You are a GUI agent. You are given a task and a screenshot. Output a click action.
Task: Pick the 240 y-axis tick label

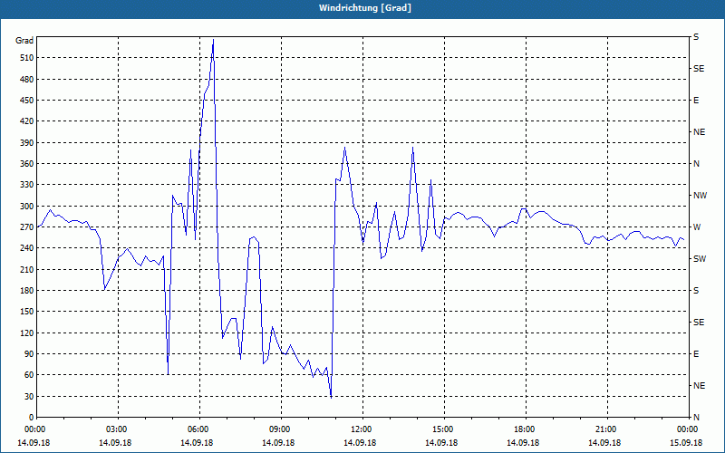[x=27, y=248]
